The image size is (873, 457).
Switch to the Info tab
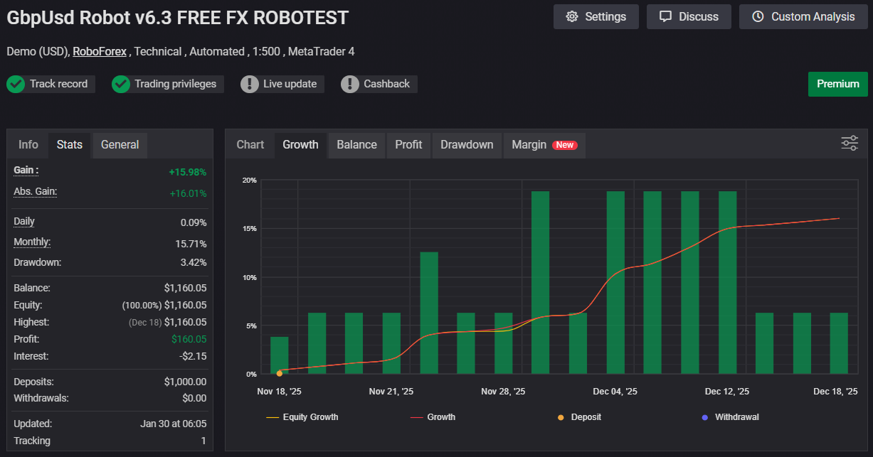(x=28, y=145)
